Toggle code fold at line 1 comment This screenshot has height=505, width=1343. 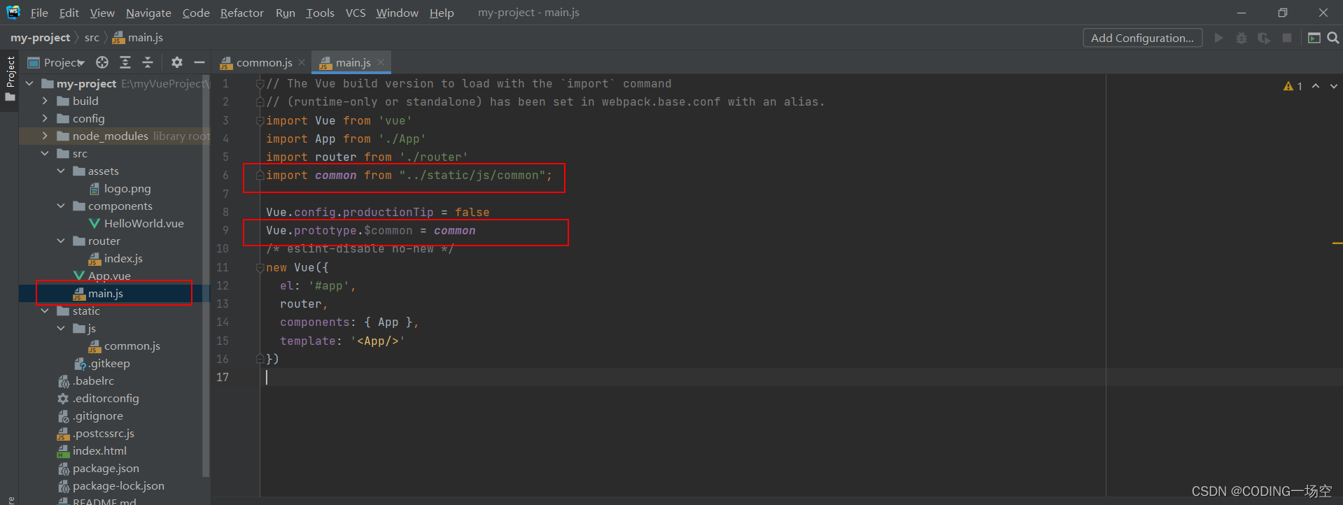[x=260, y=84]
